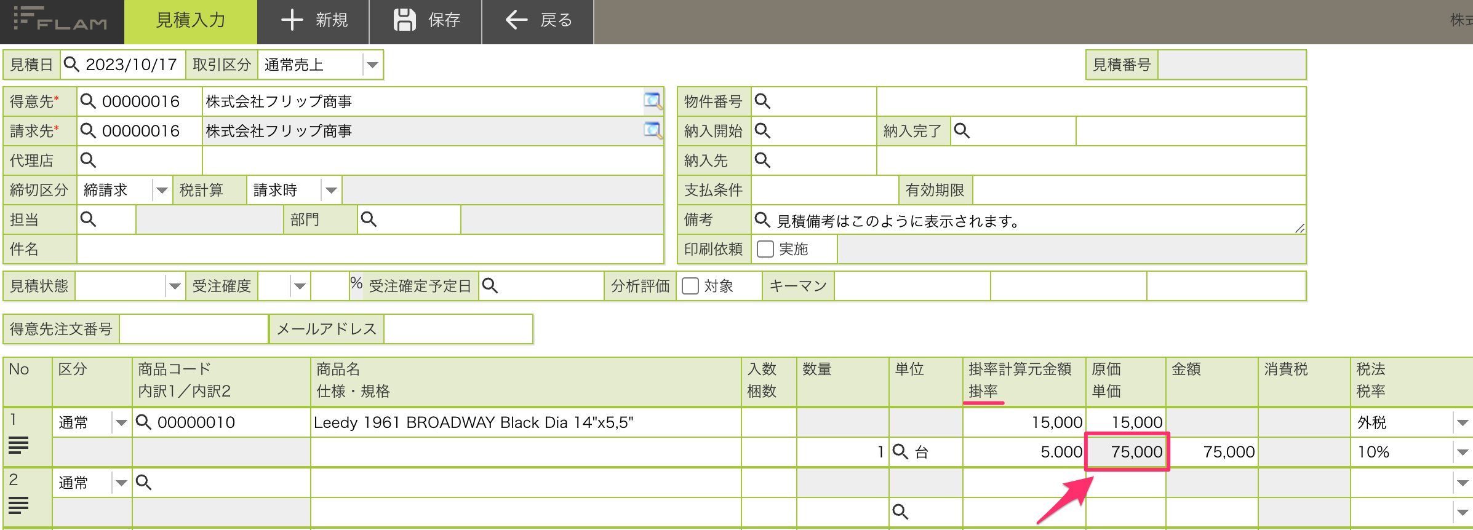Click row 1 原価 15,000 cell
This screenshot has width=1473, height=530.
(1127, 422)
